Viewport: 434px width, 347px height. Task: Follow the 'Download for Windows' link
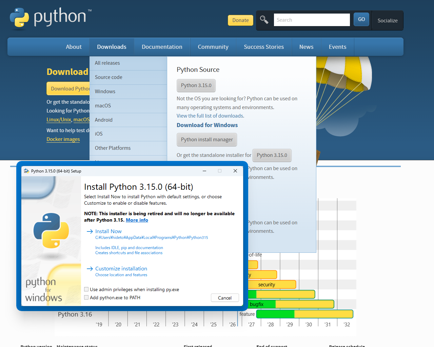click(x=207, y=125)
